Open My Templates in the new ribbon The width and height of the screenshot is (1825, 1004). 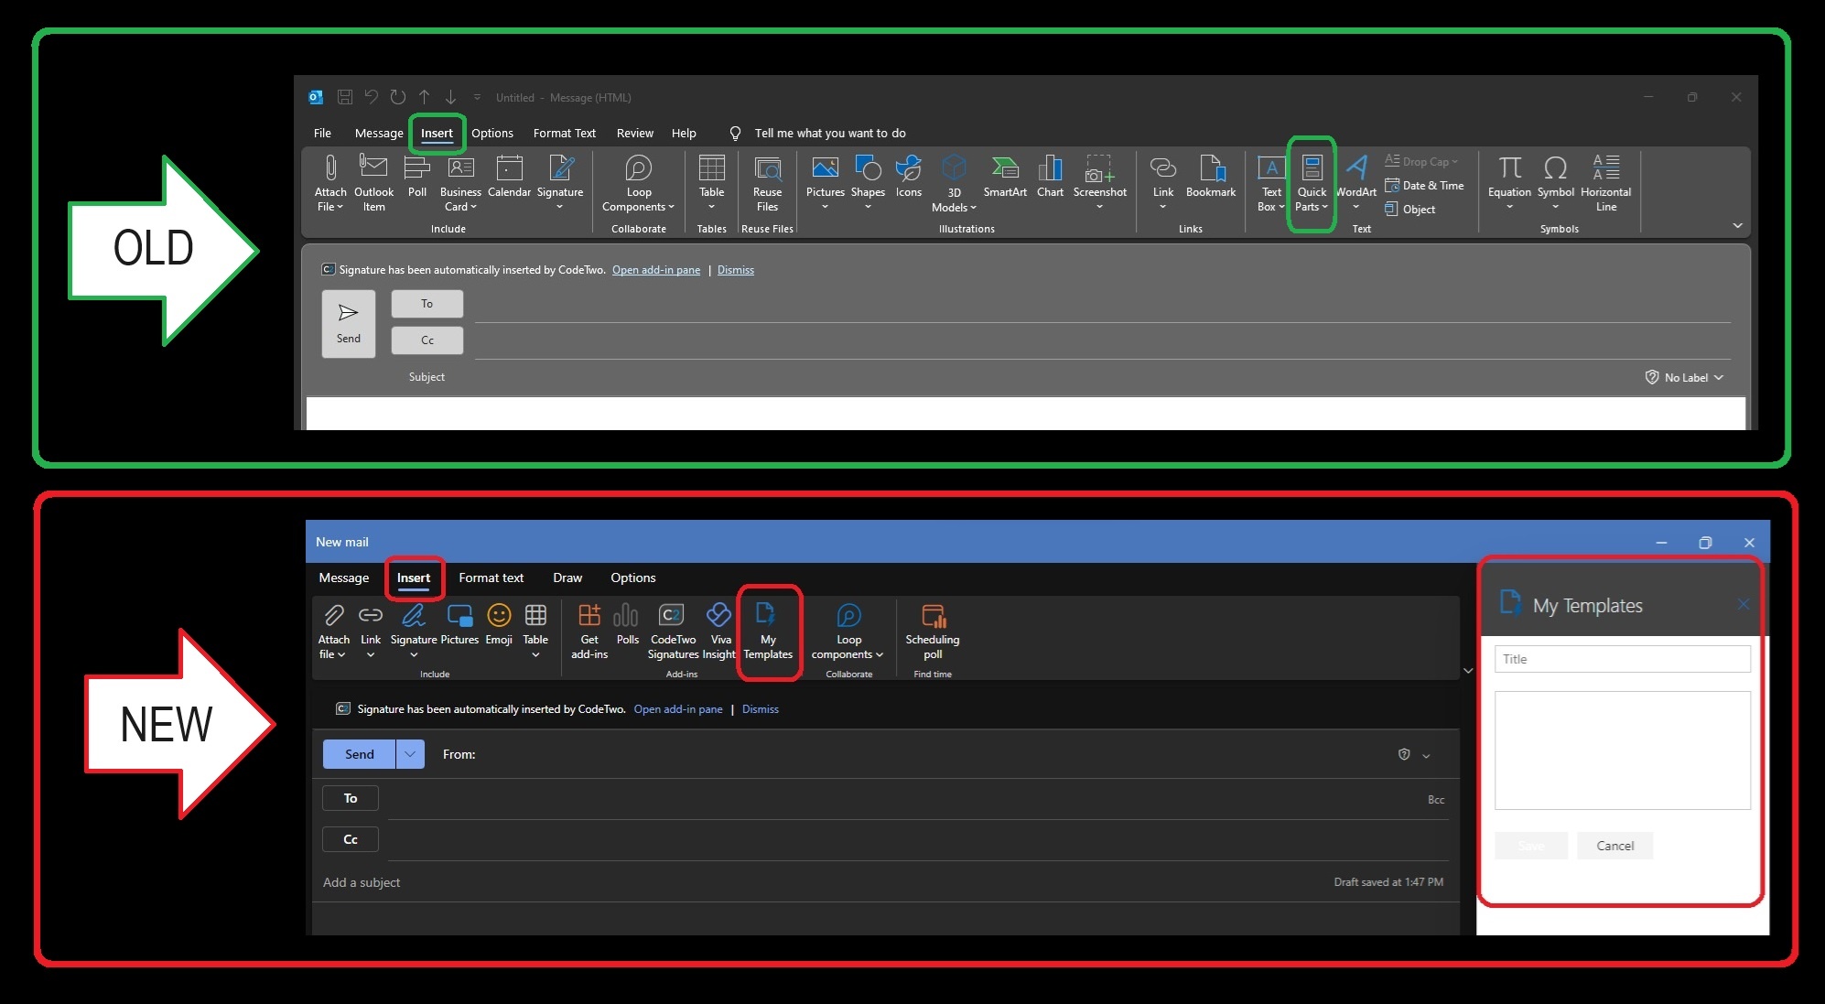768,632
